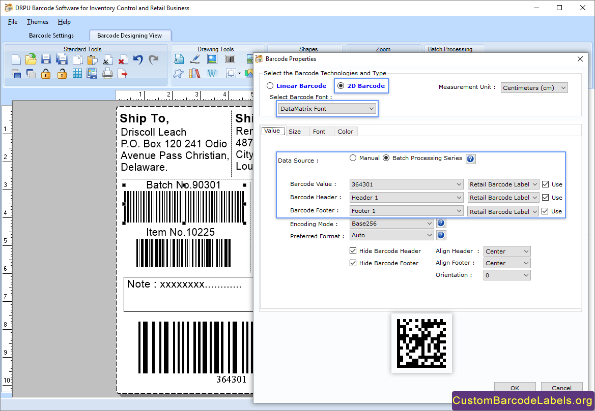The width and height of the screenshot is (595, 411).
Task: Undo the last action
Action: pyautogui.click(x=138, y=59)
